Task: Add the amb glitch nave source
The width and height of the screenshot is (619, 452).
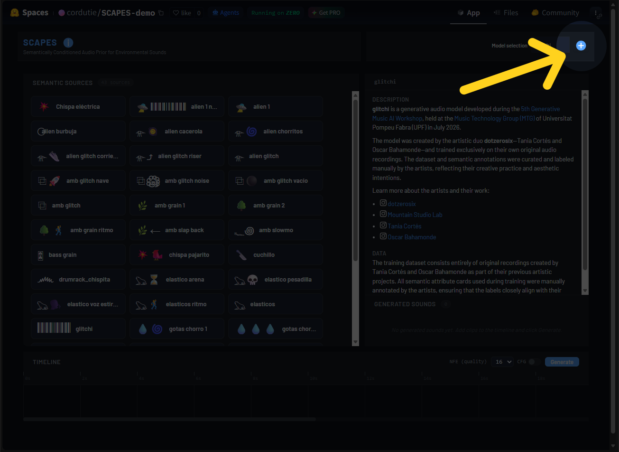Action: tap(78, 181)
